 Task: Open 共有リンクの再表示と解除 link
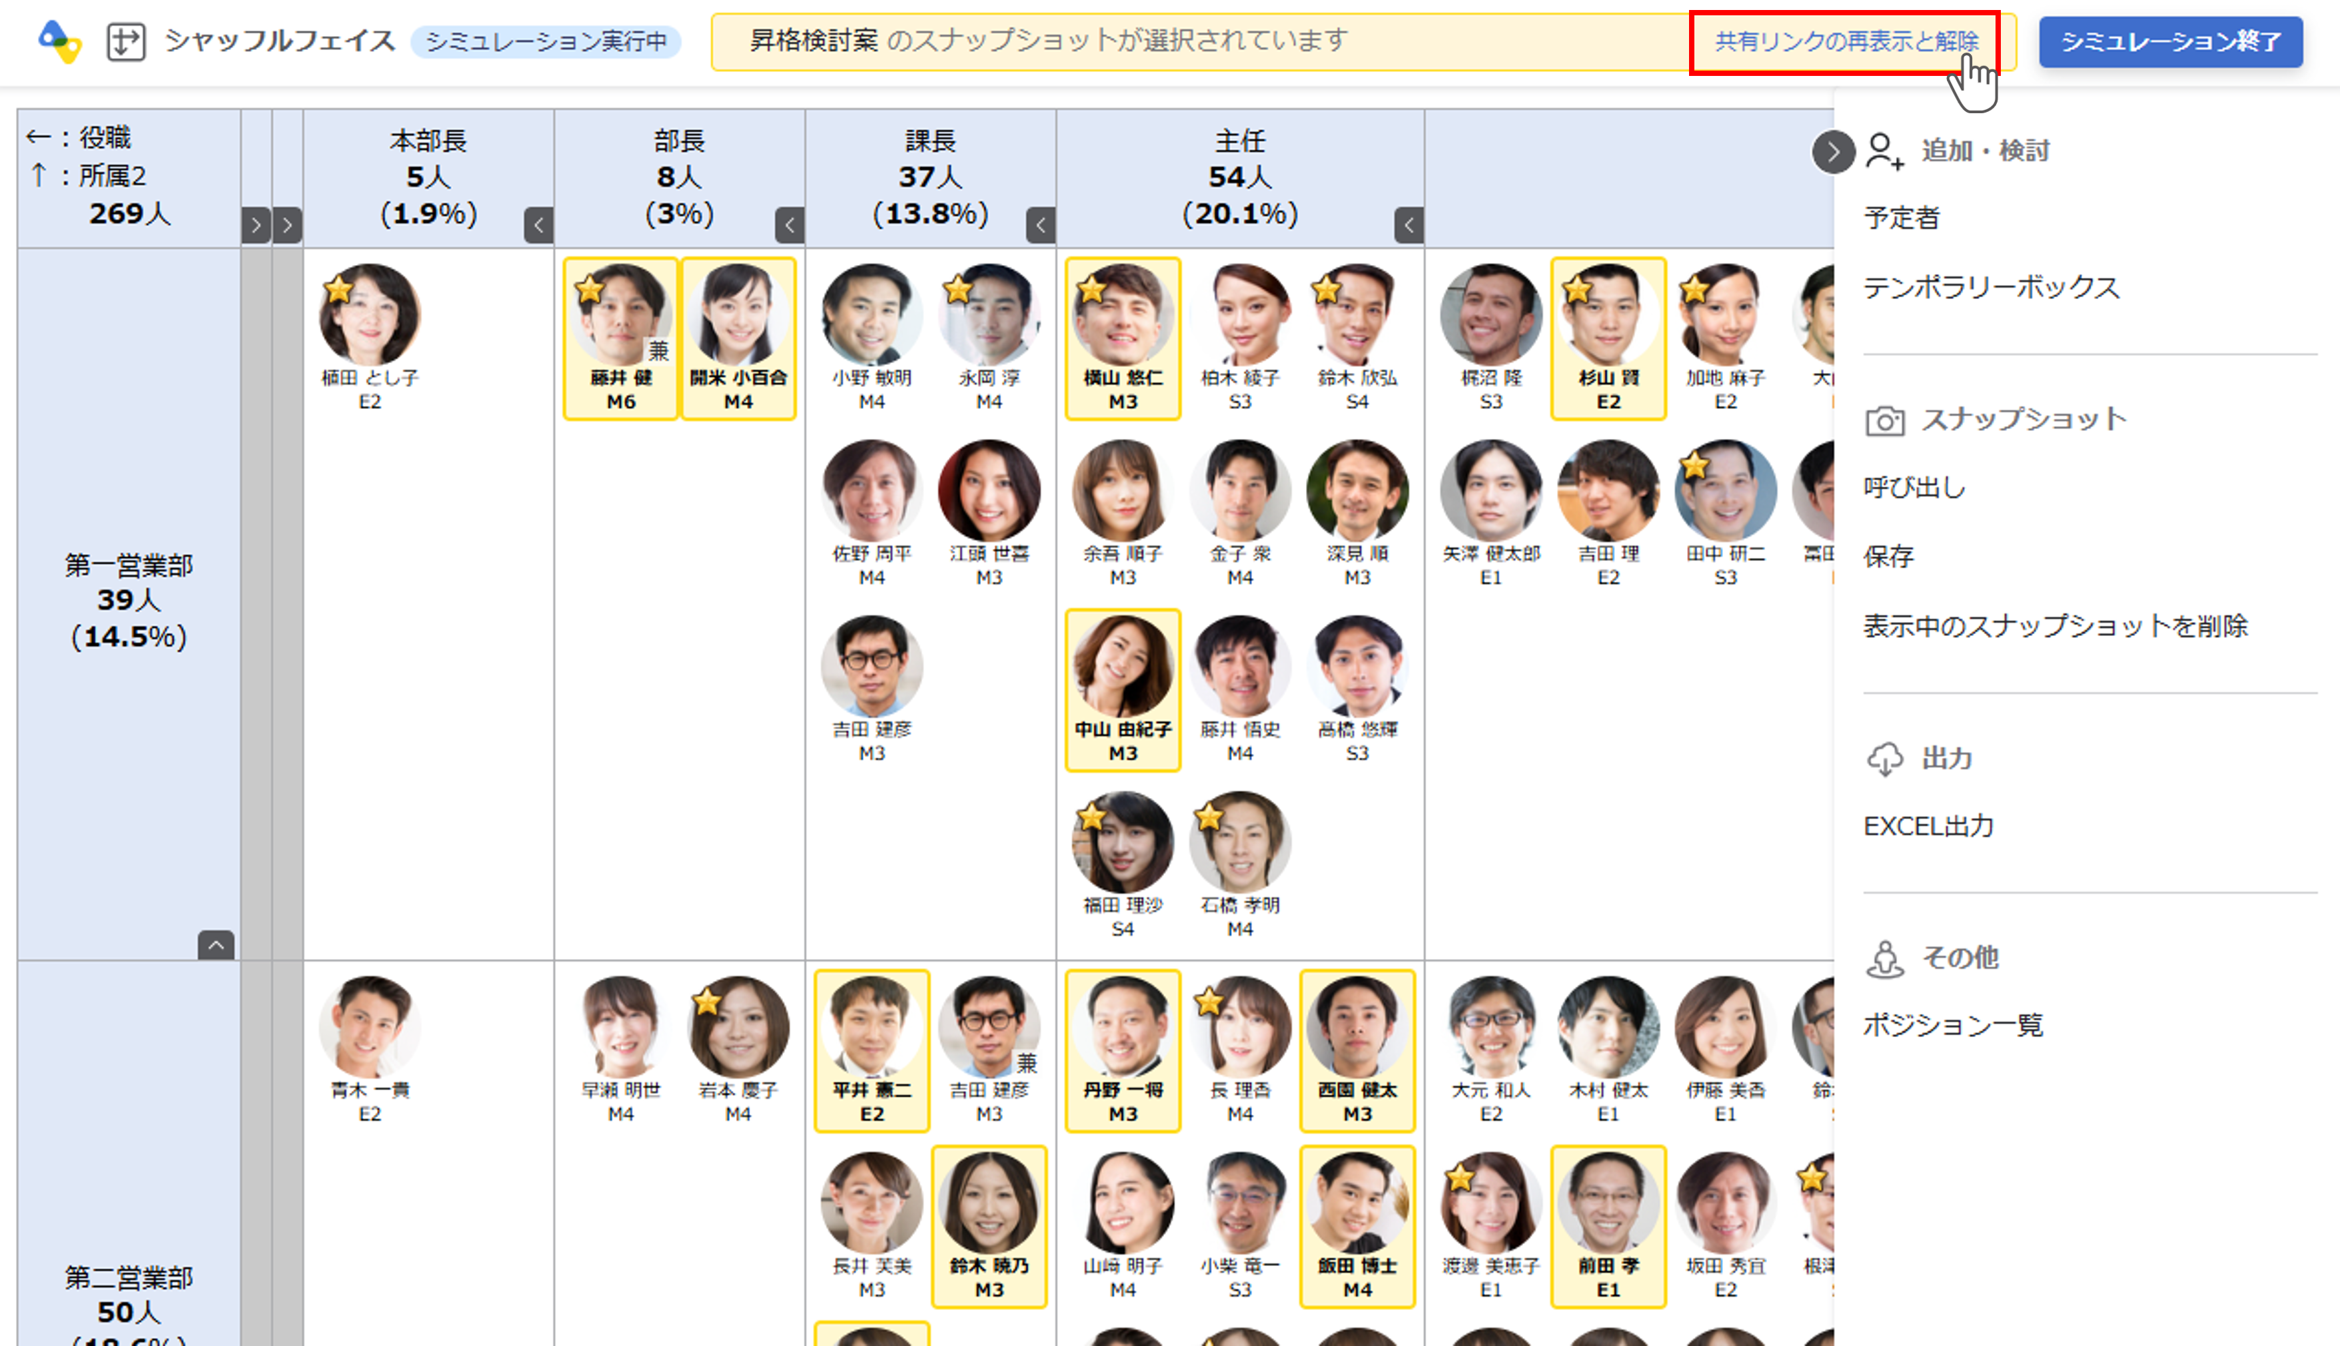(x=1846, y=41)
